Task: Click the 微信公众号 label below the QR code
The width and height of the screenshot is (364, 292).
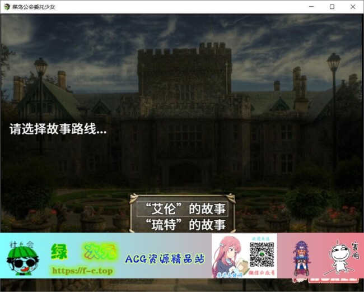Action: [261, 273]
